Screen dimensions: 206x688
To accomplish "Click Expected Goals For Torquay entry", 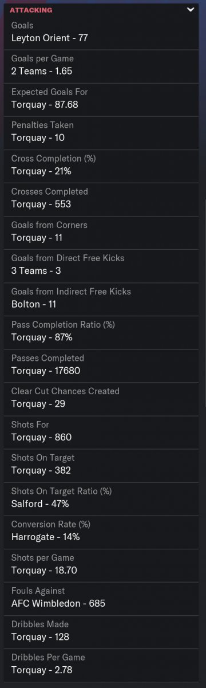I will [x=103, y=99].
